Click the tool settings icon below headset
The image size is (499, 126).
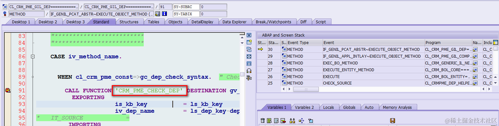[x=249, y=78]
